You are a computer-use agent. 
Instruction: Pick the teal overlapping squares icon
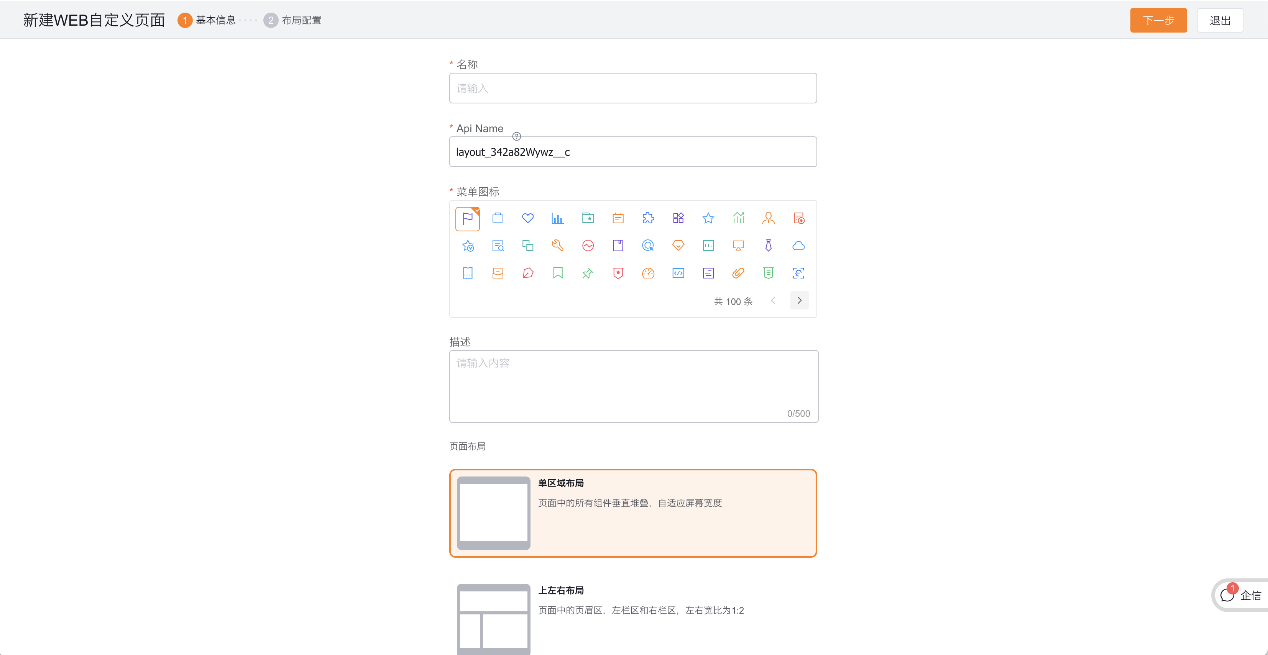point(528,246)
